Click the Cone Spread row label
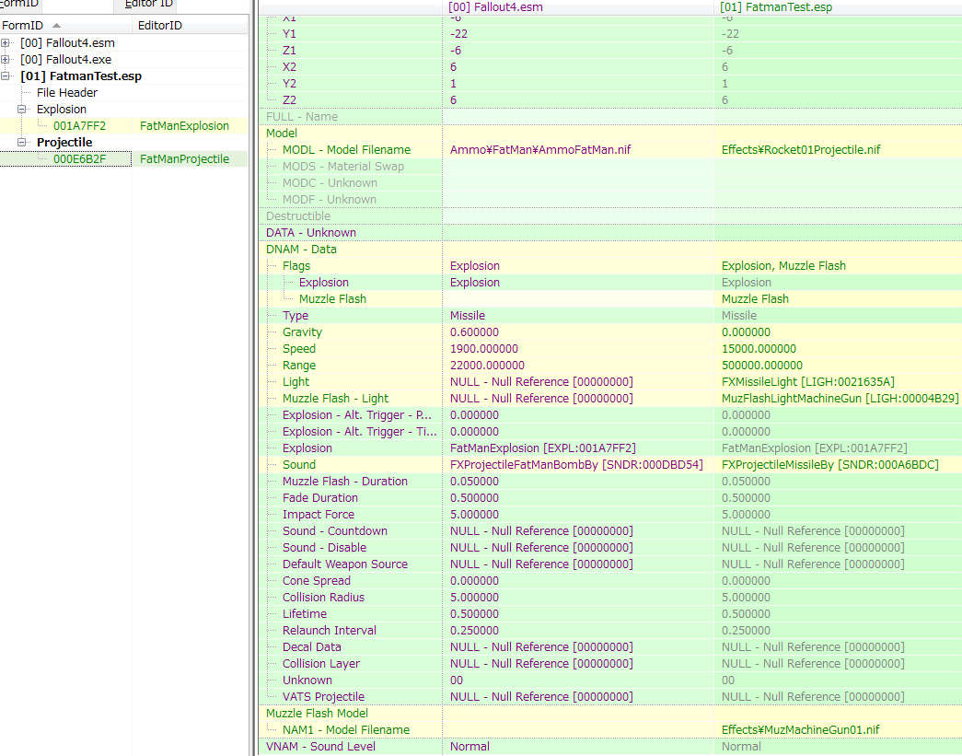Viewport: 962px width, 756px height. coord(316,580)
